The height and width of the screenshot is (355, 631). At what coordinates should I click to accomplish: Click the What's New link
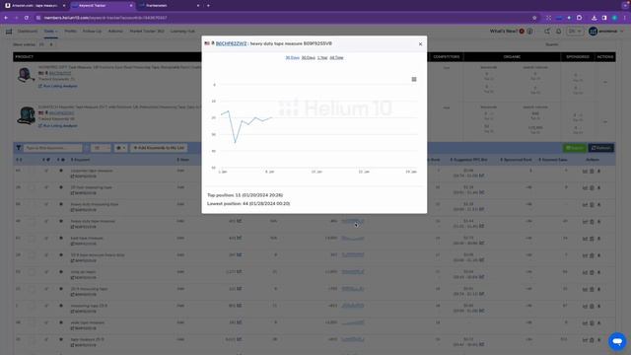tap(504, 32)
